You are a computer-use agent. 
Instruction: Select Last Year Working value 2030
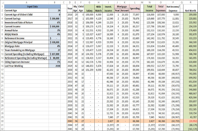54,66
